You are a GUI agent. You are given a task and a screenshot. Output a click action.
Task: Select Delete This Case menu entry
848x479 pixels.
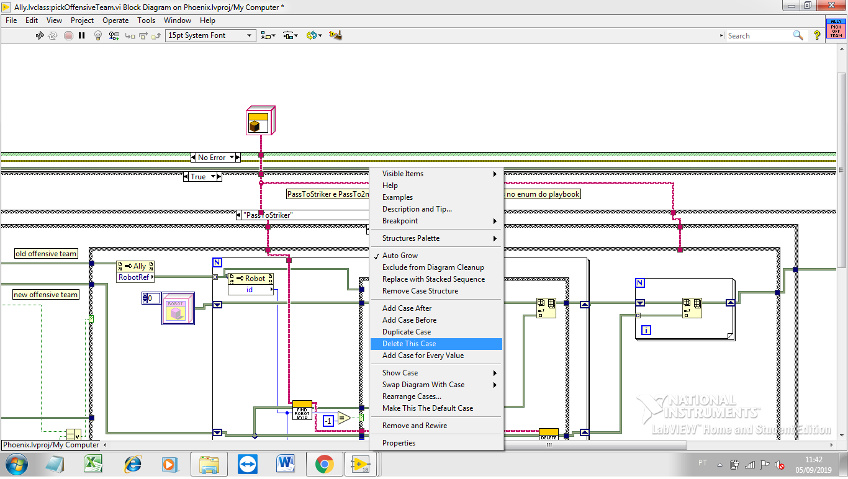436,344
